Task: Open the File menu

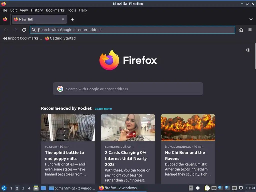Action: coord(4,10)
